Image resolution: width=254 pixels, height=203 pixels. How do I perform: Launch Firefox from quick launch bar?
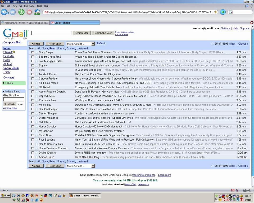coord(32,196)
